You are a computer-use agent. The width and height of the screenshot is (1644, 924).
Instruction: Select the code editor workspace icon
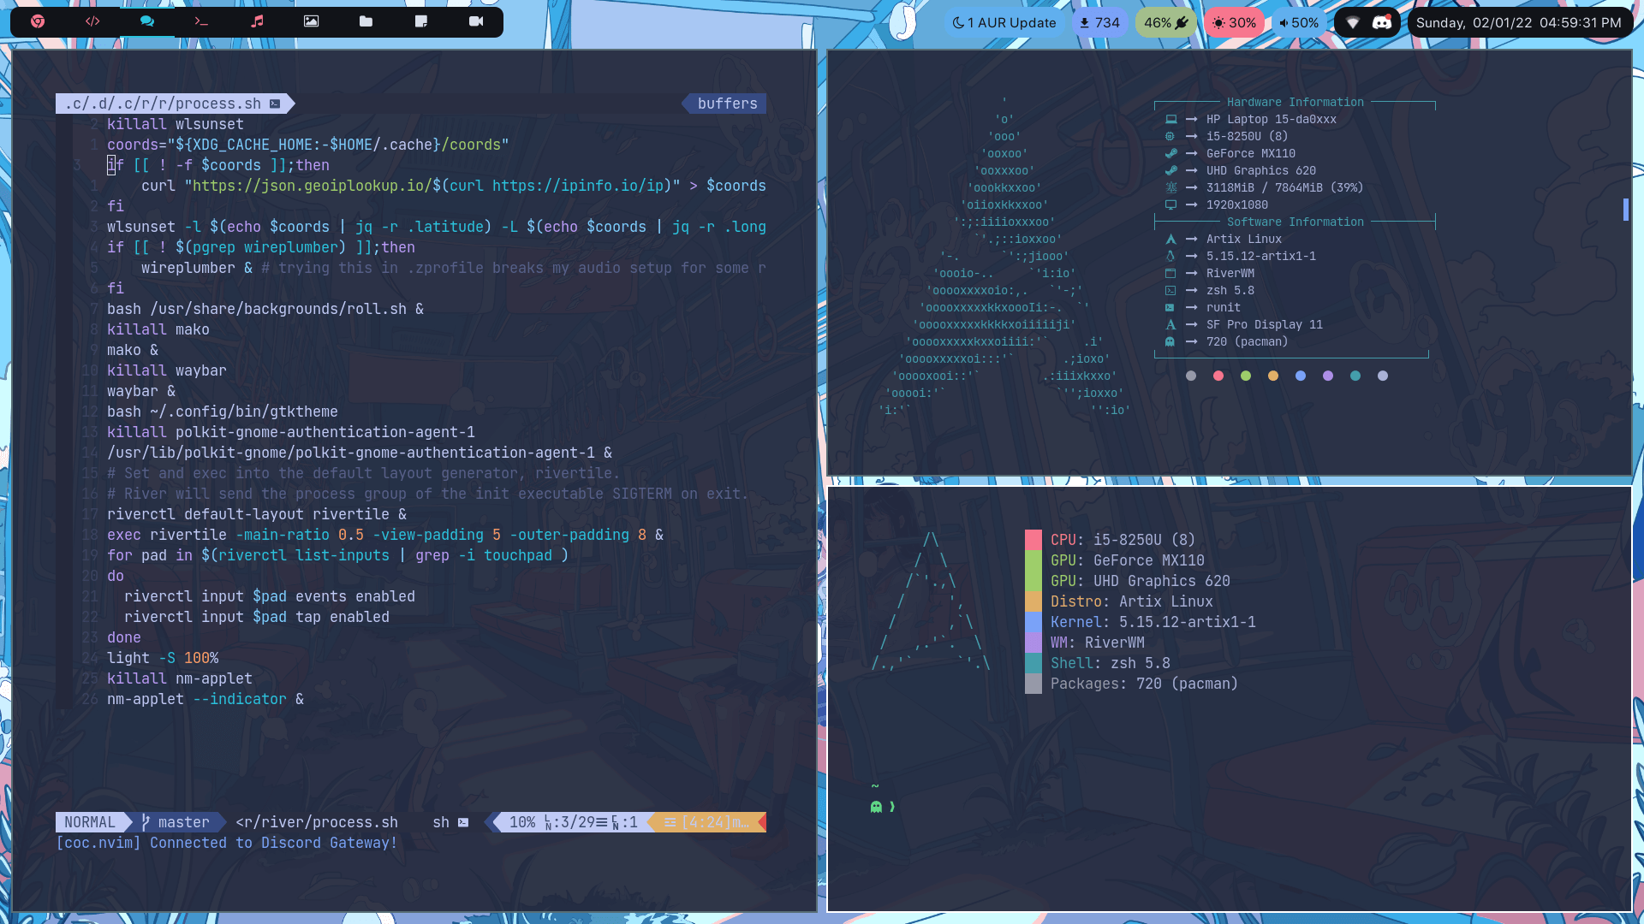tap(92, 21)
